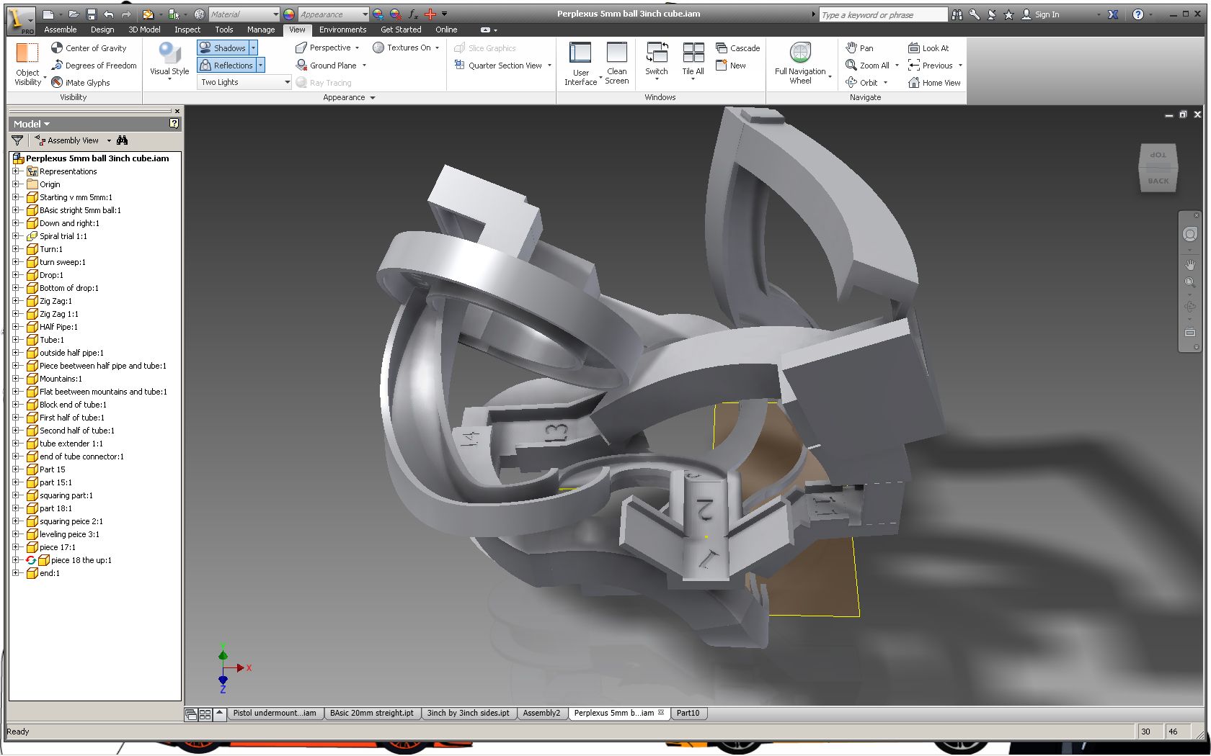Switch to the Assembly2 document tab
The width and height of the screenshot is (1211, 756).
tap(542, 713)
